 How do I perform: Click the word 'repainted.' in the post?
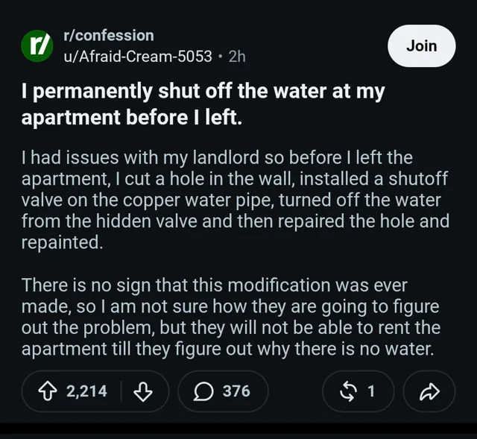[62, 242]
